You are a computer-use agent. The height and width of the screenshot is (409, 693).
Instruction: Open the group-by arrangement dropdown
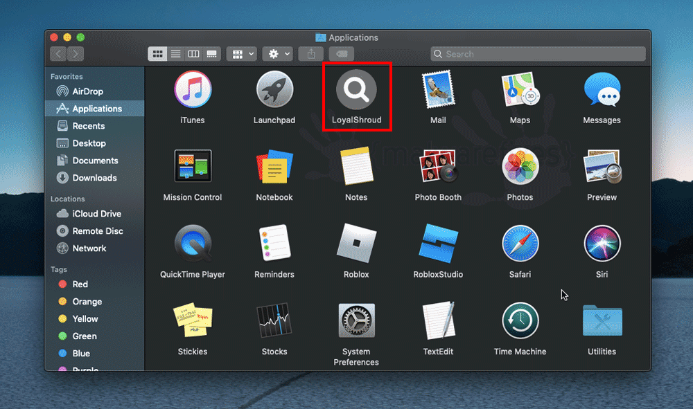coord(242,54)
